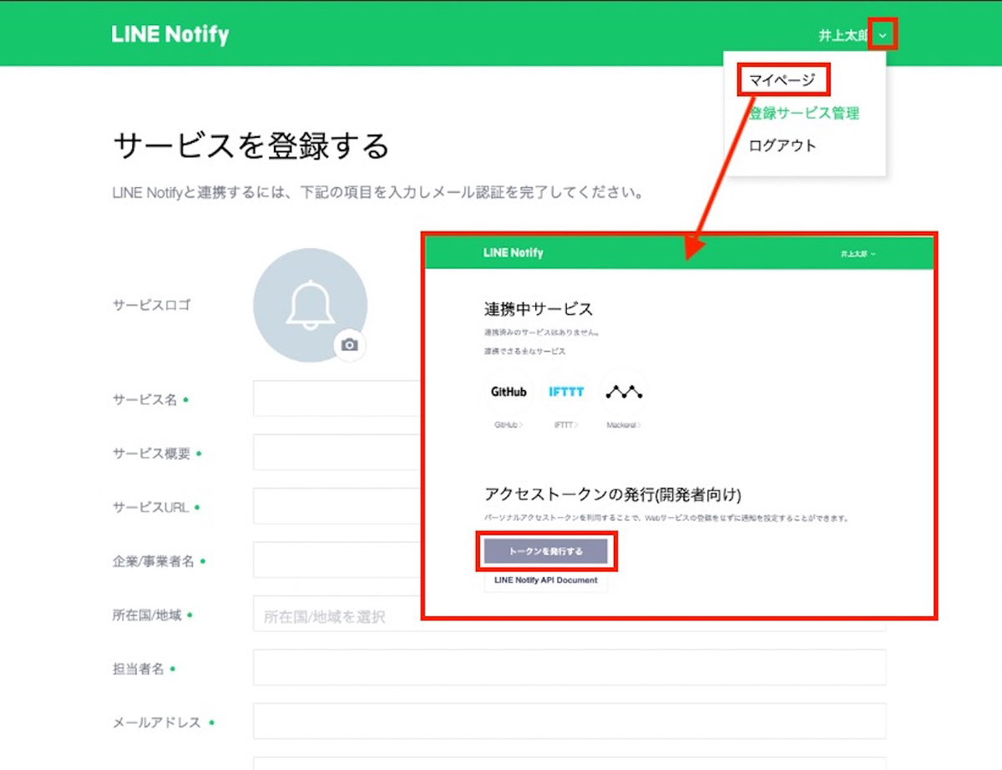Select マイページ from the dropdown menu
The image size is (1002, 770).
click(782, 80)
